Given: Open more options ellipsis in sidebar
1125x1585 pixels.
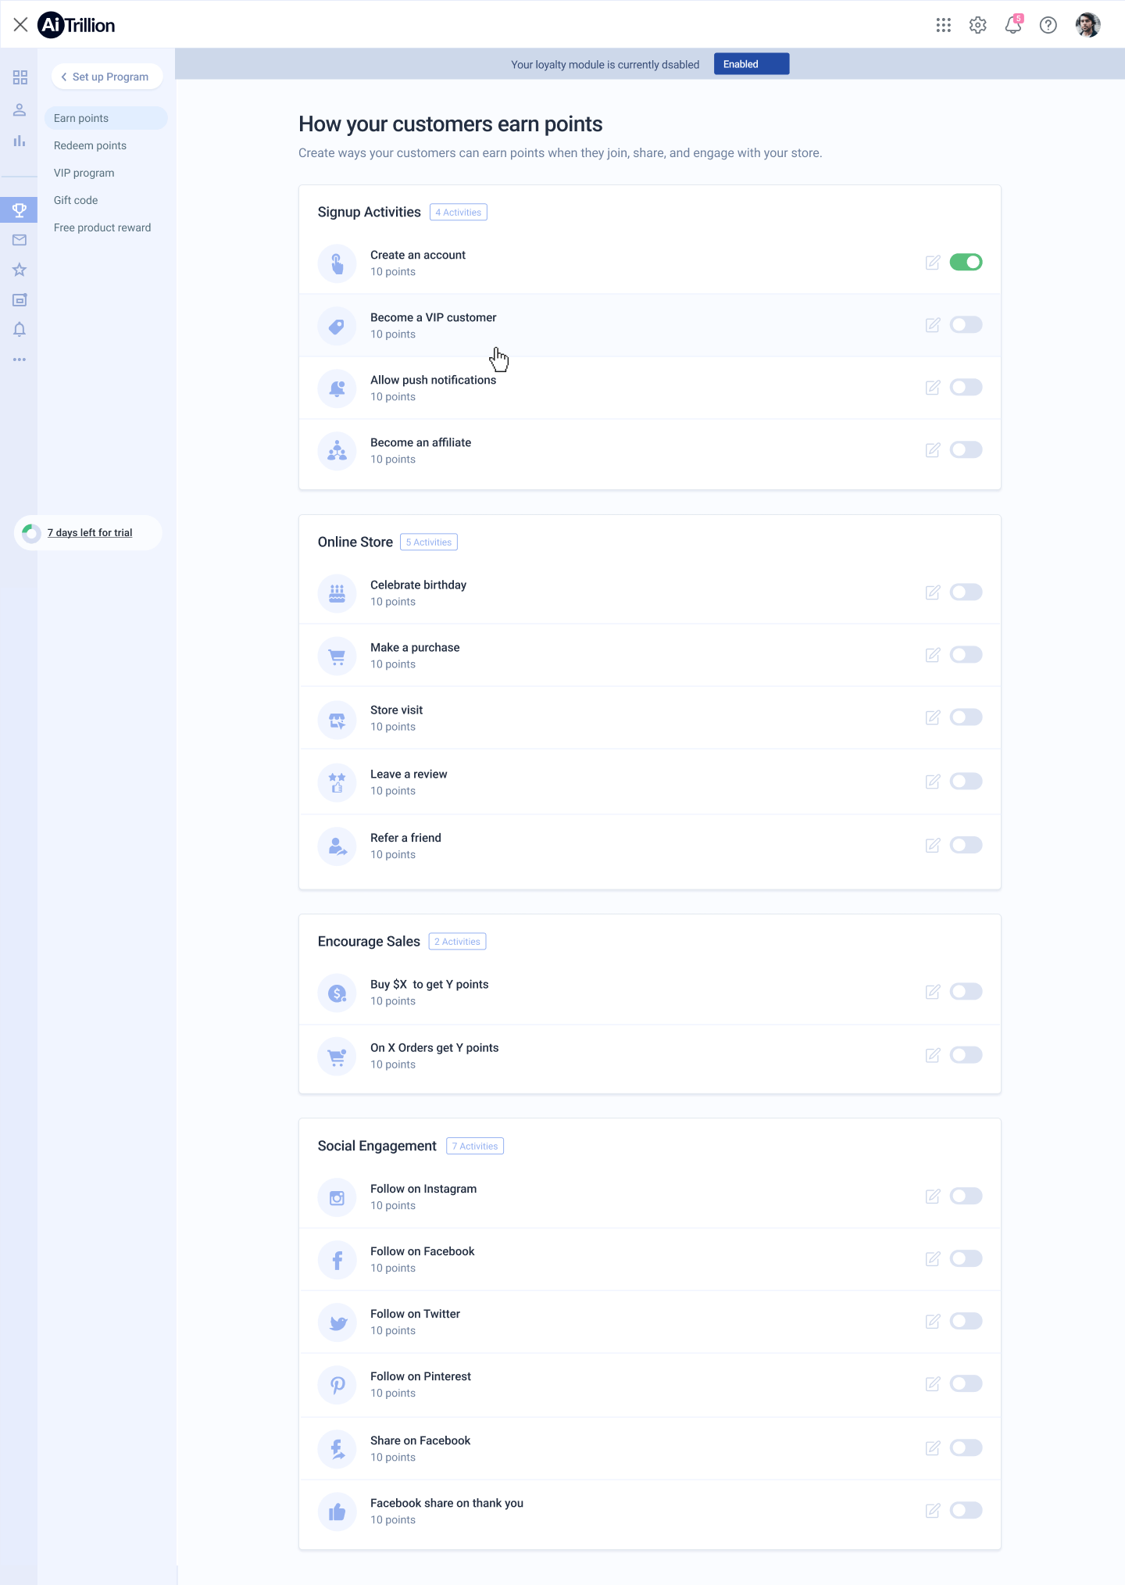Looking at the screenshot, I should click(x=20, y=360).
